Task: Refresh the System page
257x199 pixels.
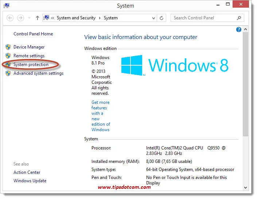Action: coord(161,18)
